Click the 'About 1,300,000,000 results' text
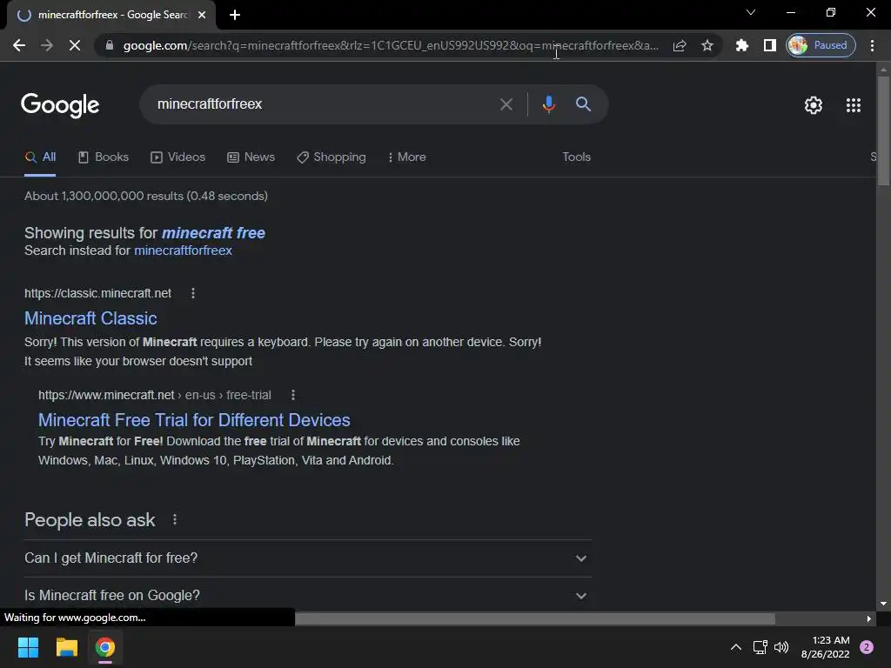Screen dimensions: 891x668 (x=146, y=196)
